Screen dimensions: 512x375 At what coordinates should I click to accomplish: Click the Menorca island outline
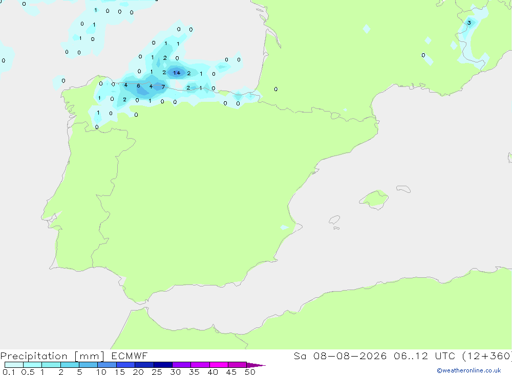(403, 189)
